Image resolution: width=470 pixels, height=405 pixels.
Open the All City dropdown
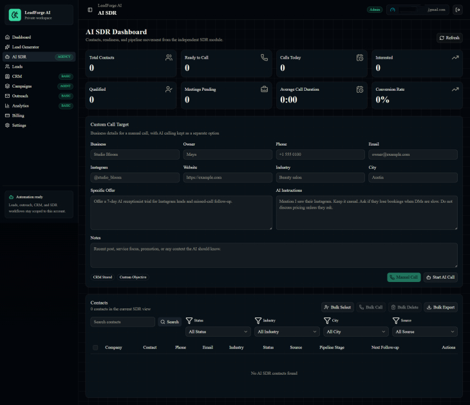356,332
